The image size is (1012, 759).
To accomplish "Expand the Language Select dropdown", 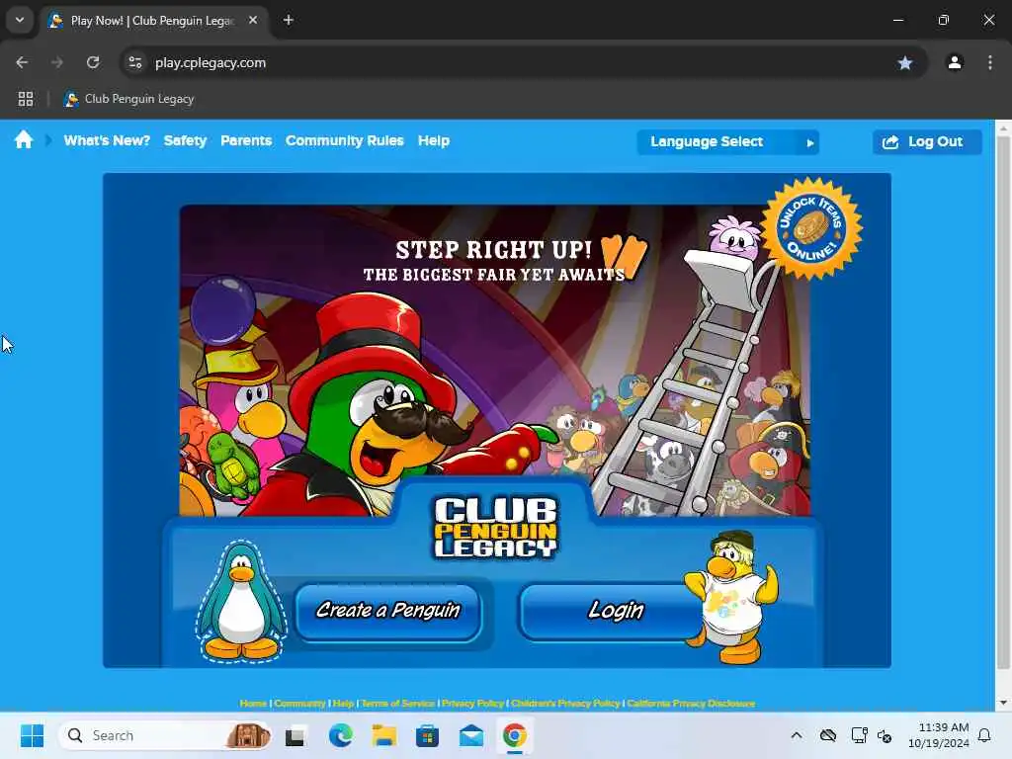I will point(728,142).
